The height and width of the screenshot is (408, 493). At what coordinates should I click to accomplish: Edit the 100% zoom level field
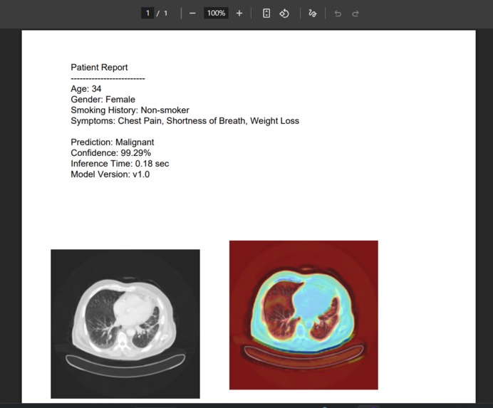(x=216, y=14)
